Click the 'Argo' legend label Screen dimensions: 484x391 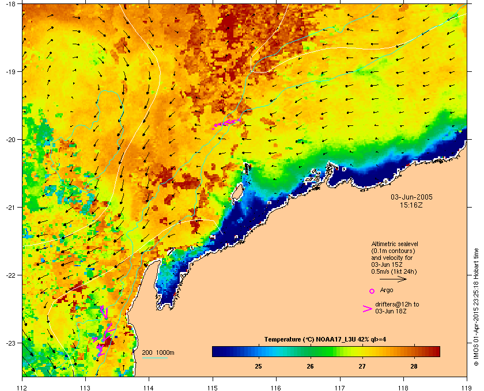pyautogui.click(x=387, y=290)
